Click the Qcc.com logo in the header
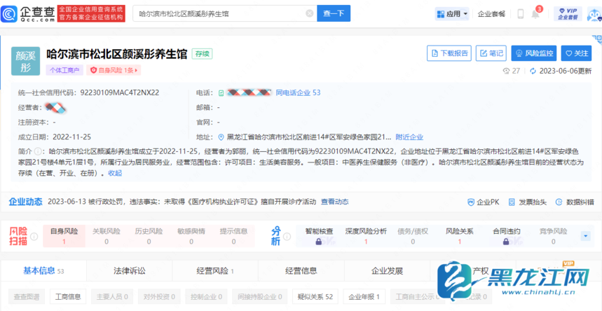This screenshot has width=602, height=311. click(27, 13)
